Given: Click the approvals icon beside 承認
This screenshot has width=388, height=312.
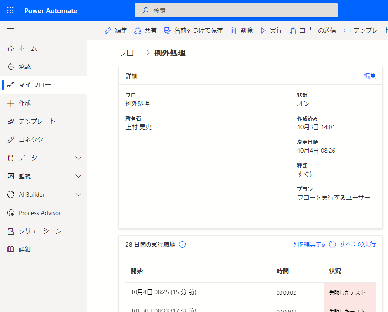Looking at the screenshot, I should click(x=11, y=67).
